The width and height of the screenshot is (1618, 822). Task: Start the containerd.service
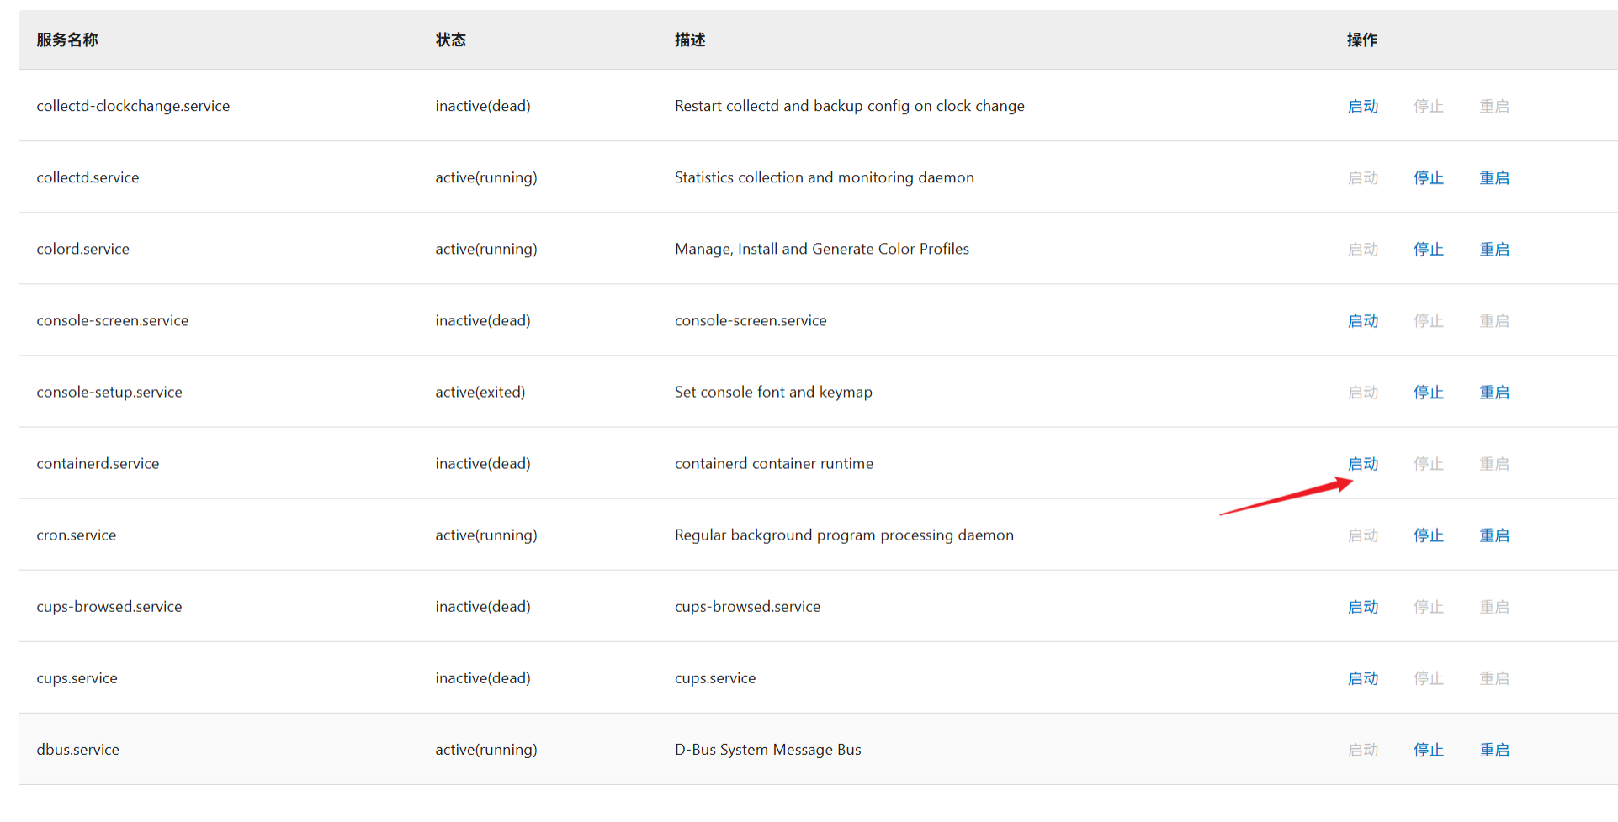pyautogui.click(x=1362, y=464)
